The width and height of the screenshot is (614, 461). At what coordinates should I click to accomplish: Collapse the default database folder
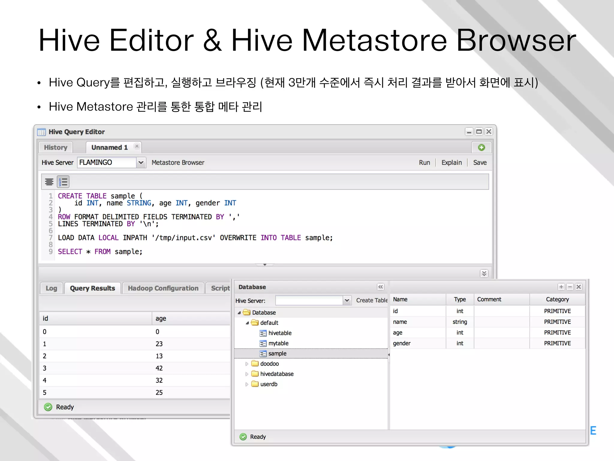(x=247, y=323)
